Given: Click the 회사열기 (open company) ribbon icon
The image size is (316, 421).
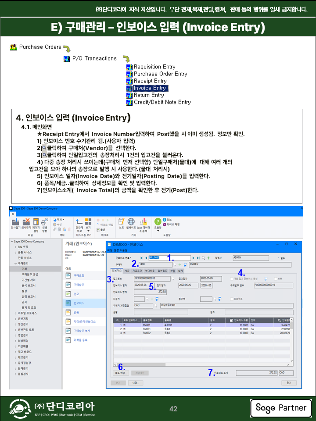Looking at the screenshot, I should tap(16, 221).
